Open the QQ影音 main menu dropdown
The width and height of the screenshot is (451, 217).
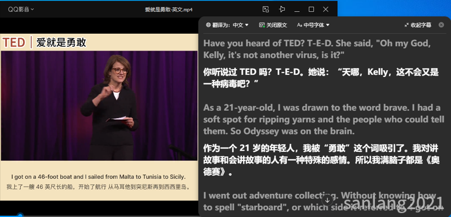(x=21, y=9)
